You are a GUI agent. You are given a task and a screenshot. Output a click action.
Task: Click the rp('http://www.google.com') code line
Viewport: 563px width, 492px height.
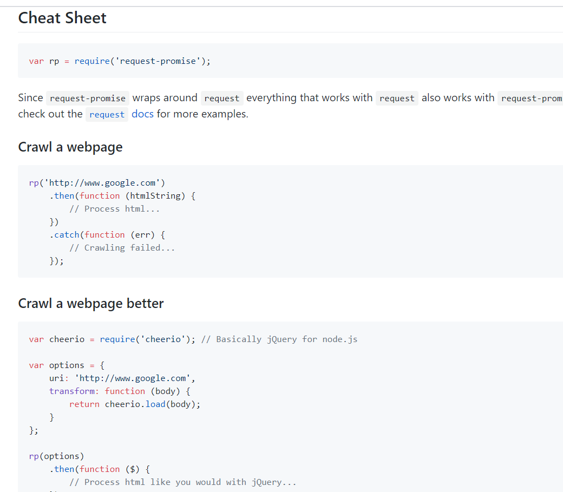tap(97, 183)
